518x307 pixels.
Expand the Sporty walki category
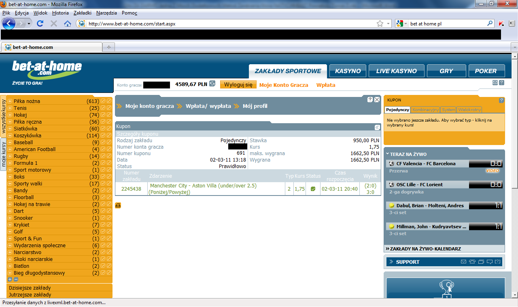click(10, 183)
